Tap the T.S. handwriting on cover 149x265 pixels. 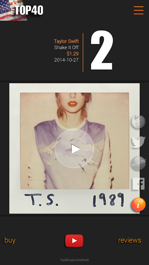pyautogui.click(x=41, y=200)
